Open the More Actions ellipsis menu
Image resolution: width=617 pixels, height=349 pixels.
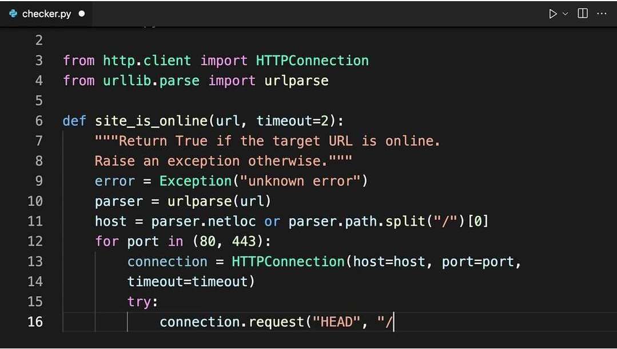tap(602, 13)
